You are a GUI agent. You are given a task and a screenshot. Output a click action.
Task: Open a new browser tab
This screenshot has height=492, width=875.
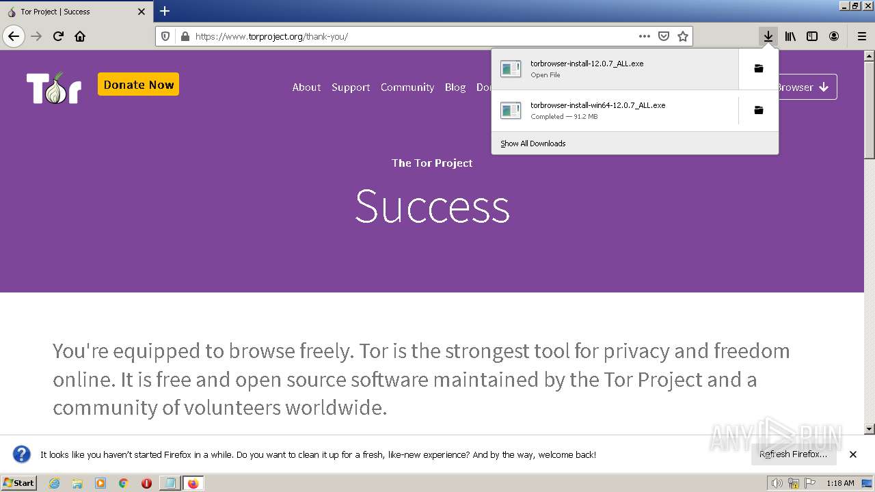[165, 11]
